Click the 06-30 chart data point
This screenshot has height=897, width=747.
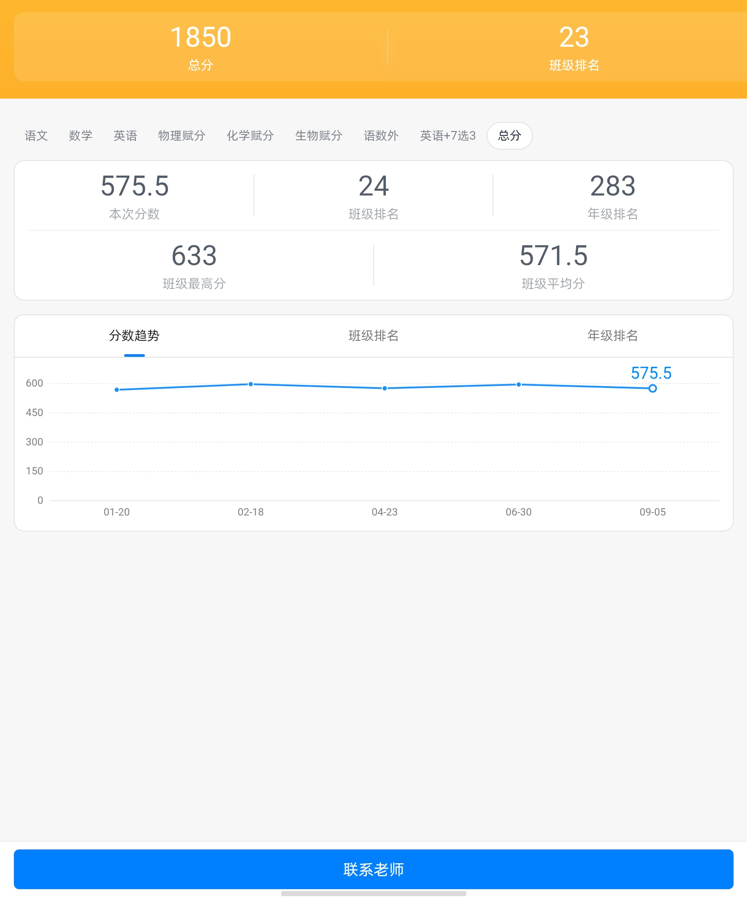click(519, 384)
